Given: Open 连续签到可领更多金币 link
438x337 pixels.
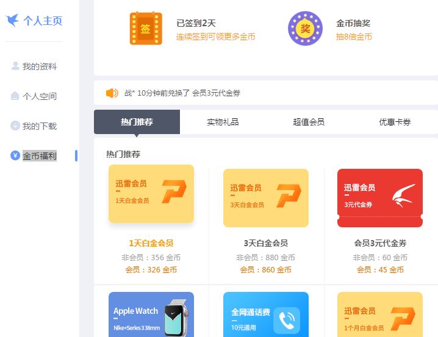Looking at the screenshot, I should tap(215, 37).
